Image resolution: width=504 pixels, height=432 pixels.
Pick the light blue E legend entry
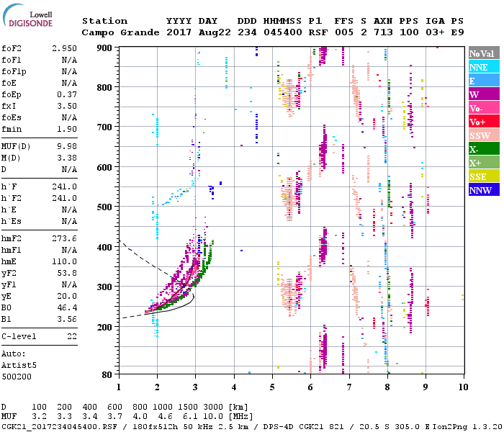(x=484, y=81)
